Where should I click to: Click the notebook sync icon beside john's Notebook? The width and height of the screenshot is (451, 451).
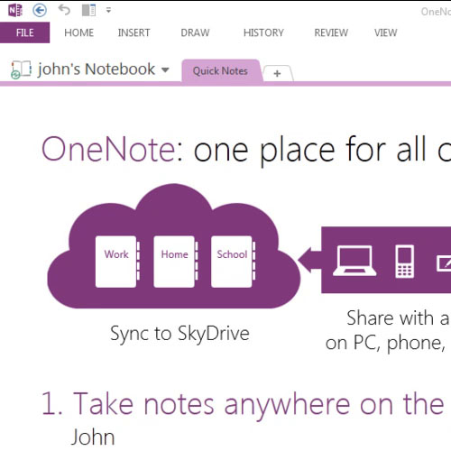(x=21, y=69)
